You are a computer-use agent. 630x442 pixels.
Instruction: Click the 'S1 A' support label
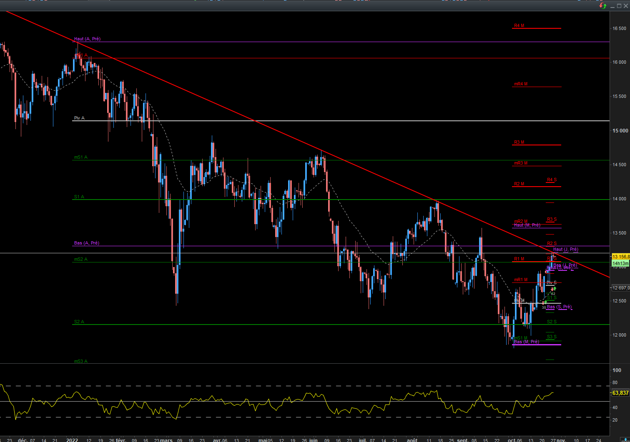[79, 197]
